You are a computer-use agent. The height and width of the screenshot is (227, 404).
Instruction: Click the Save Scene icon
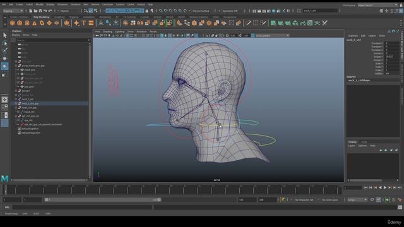[x=40, y=11]
